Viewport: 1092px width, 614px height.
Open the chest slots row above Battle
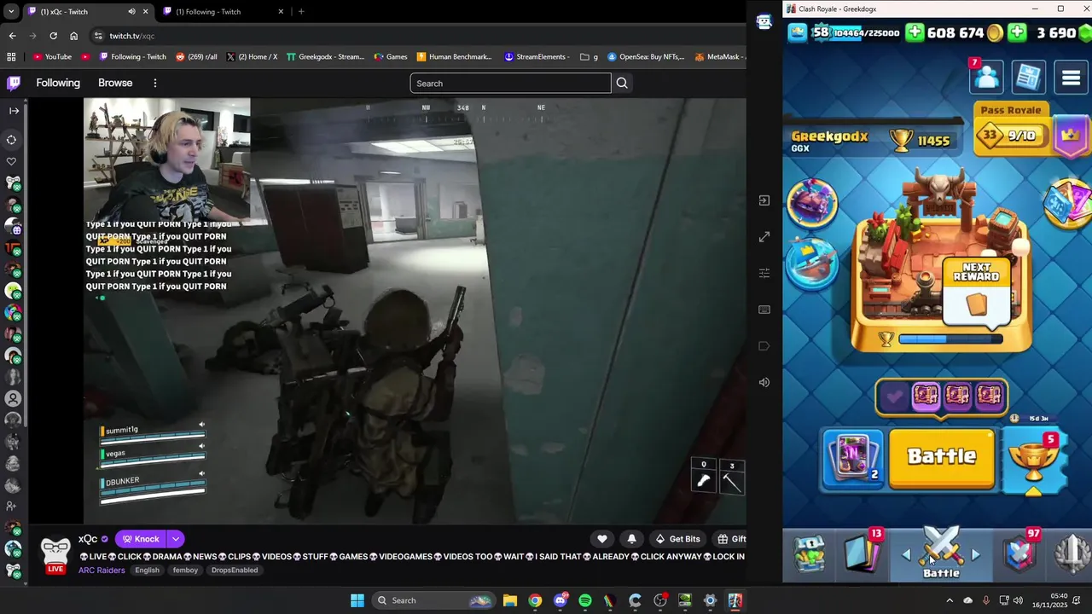point(942,397)
